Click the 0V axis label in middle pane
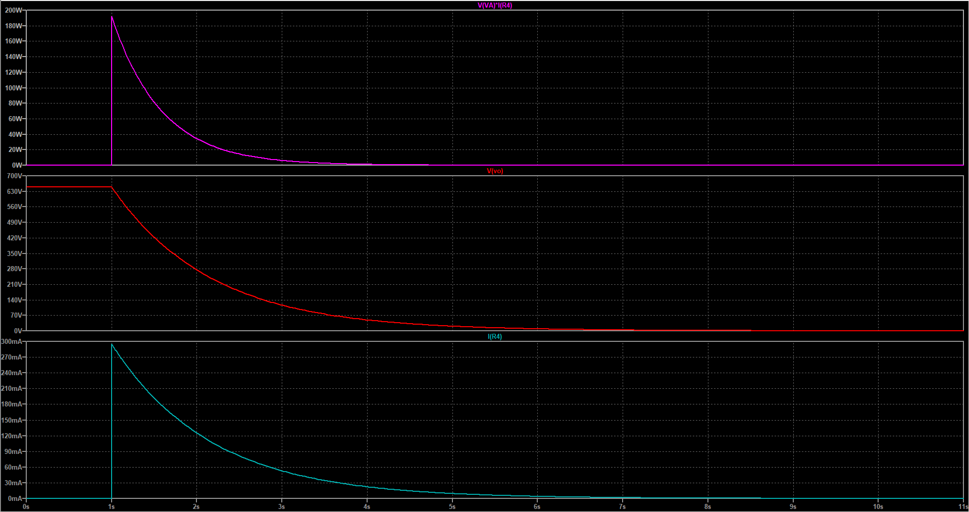969x512 pixels. (18, 331)
